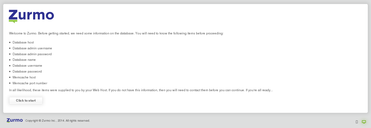371x128 pixels.
Task: Click the "Database admin password" list item
Action: click(x=32, y=54)
